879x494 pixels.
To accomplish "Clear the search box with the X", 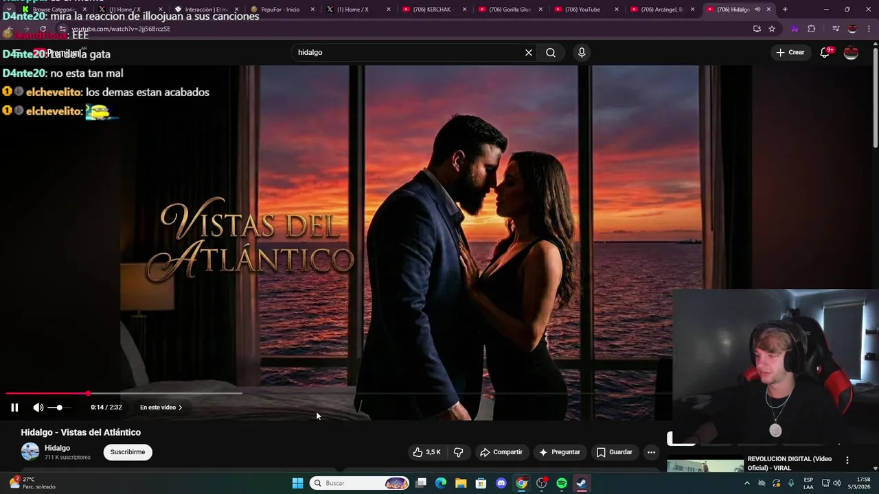I will [529, 53].
